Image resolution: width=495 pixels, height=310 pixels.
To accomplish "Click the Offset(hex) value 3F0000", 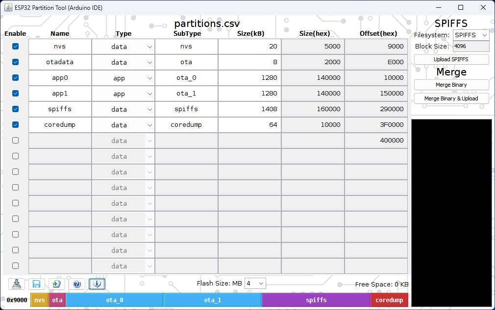I will pyautogui.click(x=376, y=124).
